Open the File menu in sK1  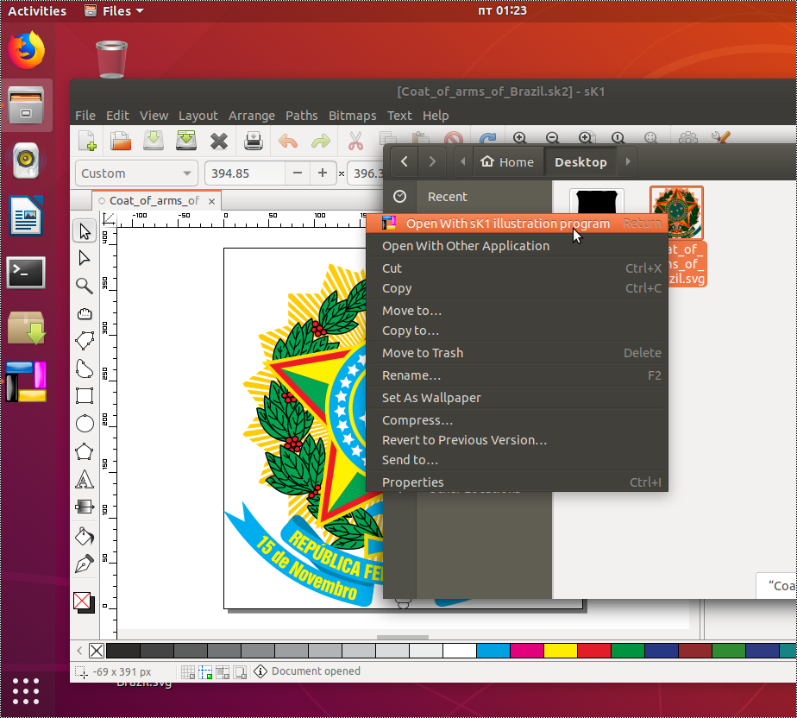[85, 116]
